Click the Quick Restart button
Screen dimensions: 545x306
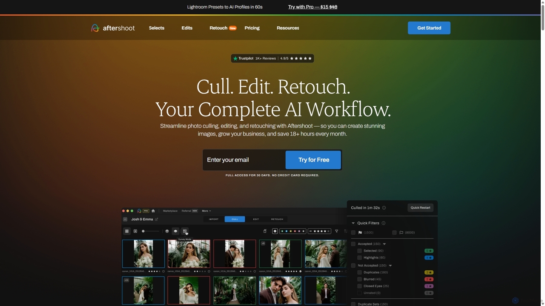(x=420, y=208)
